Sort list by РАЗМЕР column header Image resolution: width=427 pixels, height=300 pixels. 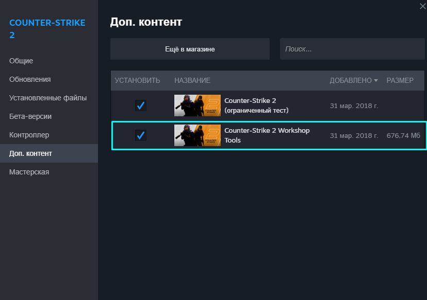pos(400,80)
